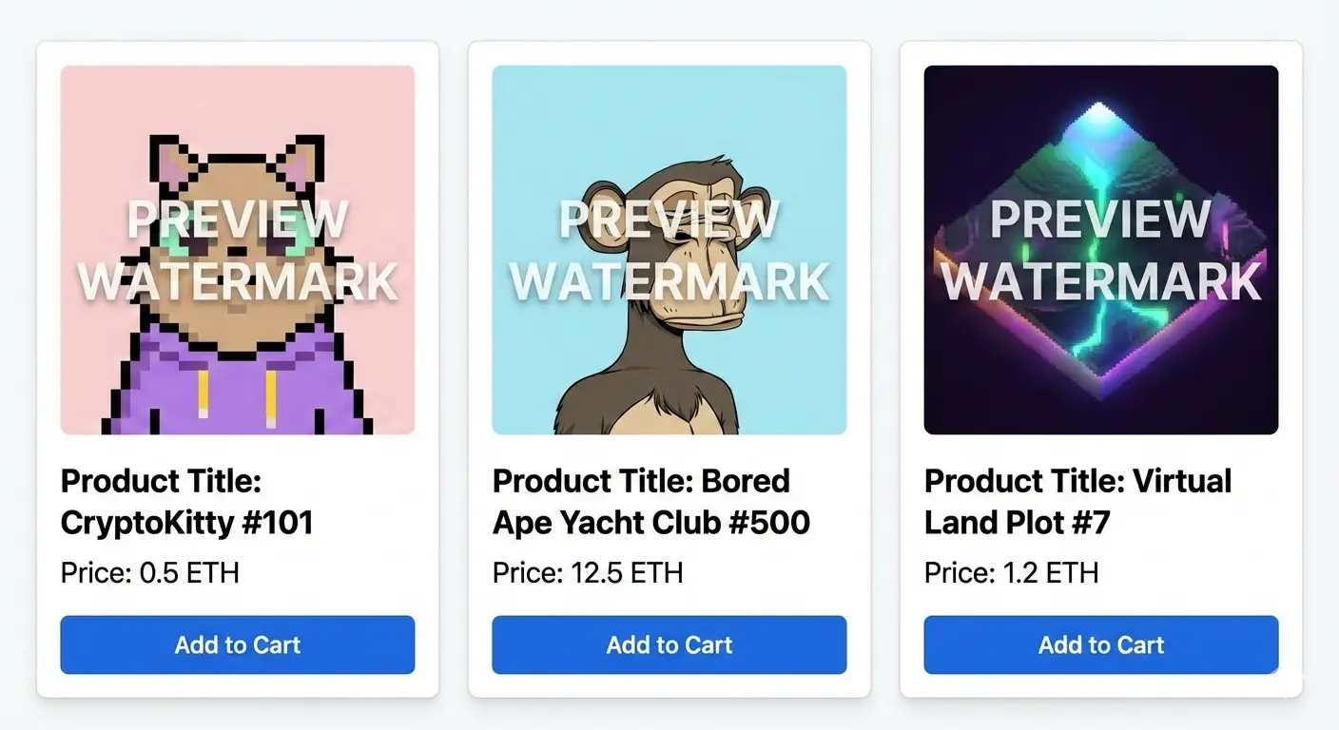Add CryptoKitty #101 to the cart
The image size is (1339, 730).
point(237,644)
